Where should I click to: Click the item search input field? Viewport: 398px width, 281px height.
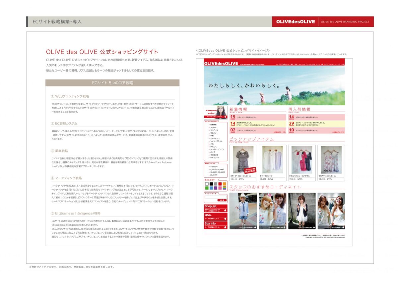(216, 197)
